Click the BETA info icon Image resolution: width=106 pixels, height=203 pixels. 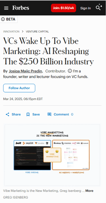click(x=3, y=19)
